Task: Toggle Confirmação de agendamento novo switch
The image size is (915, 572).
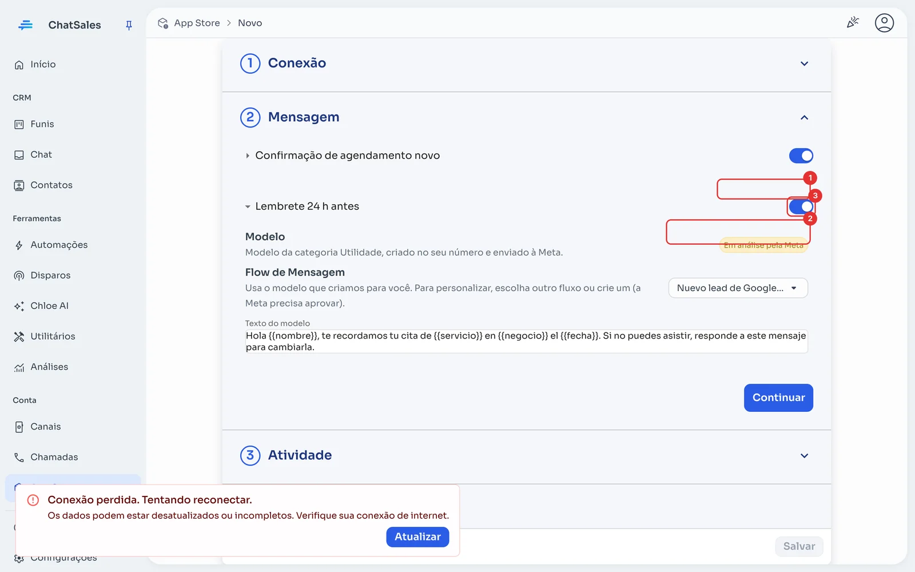Action: tap(801, 156)
